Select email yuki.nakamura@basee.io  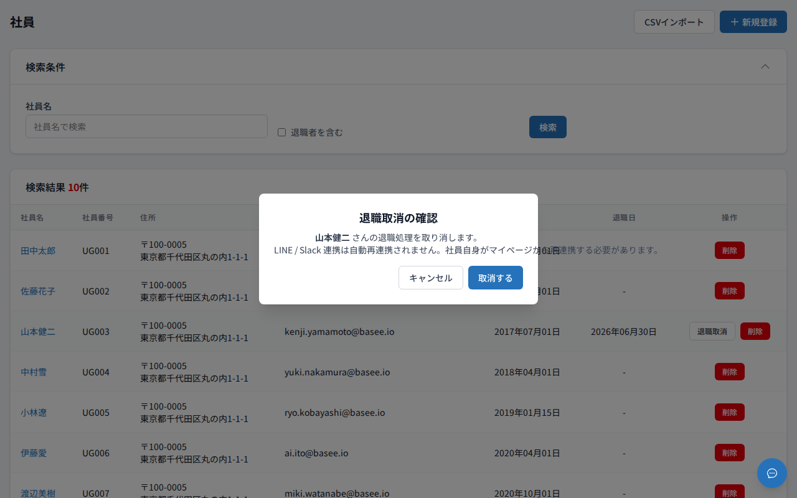[x=337, y=372]
